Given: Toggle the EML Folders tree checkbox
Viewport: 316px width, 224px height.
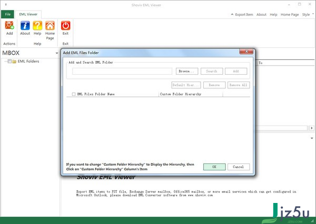Looking at the screenshot, I should coord(9,61).
